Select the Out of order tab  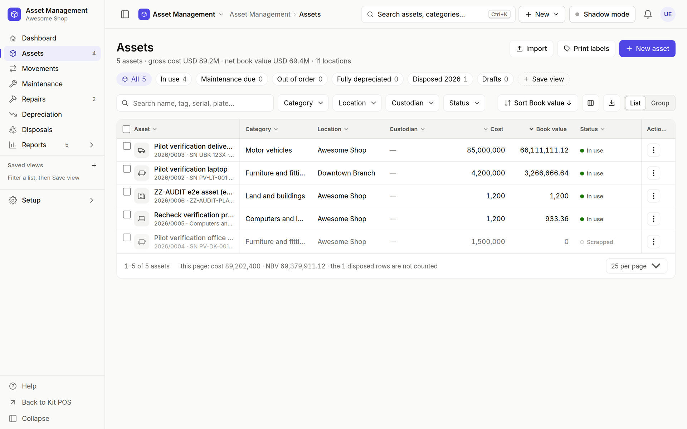(x=300, y=79)
